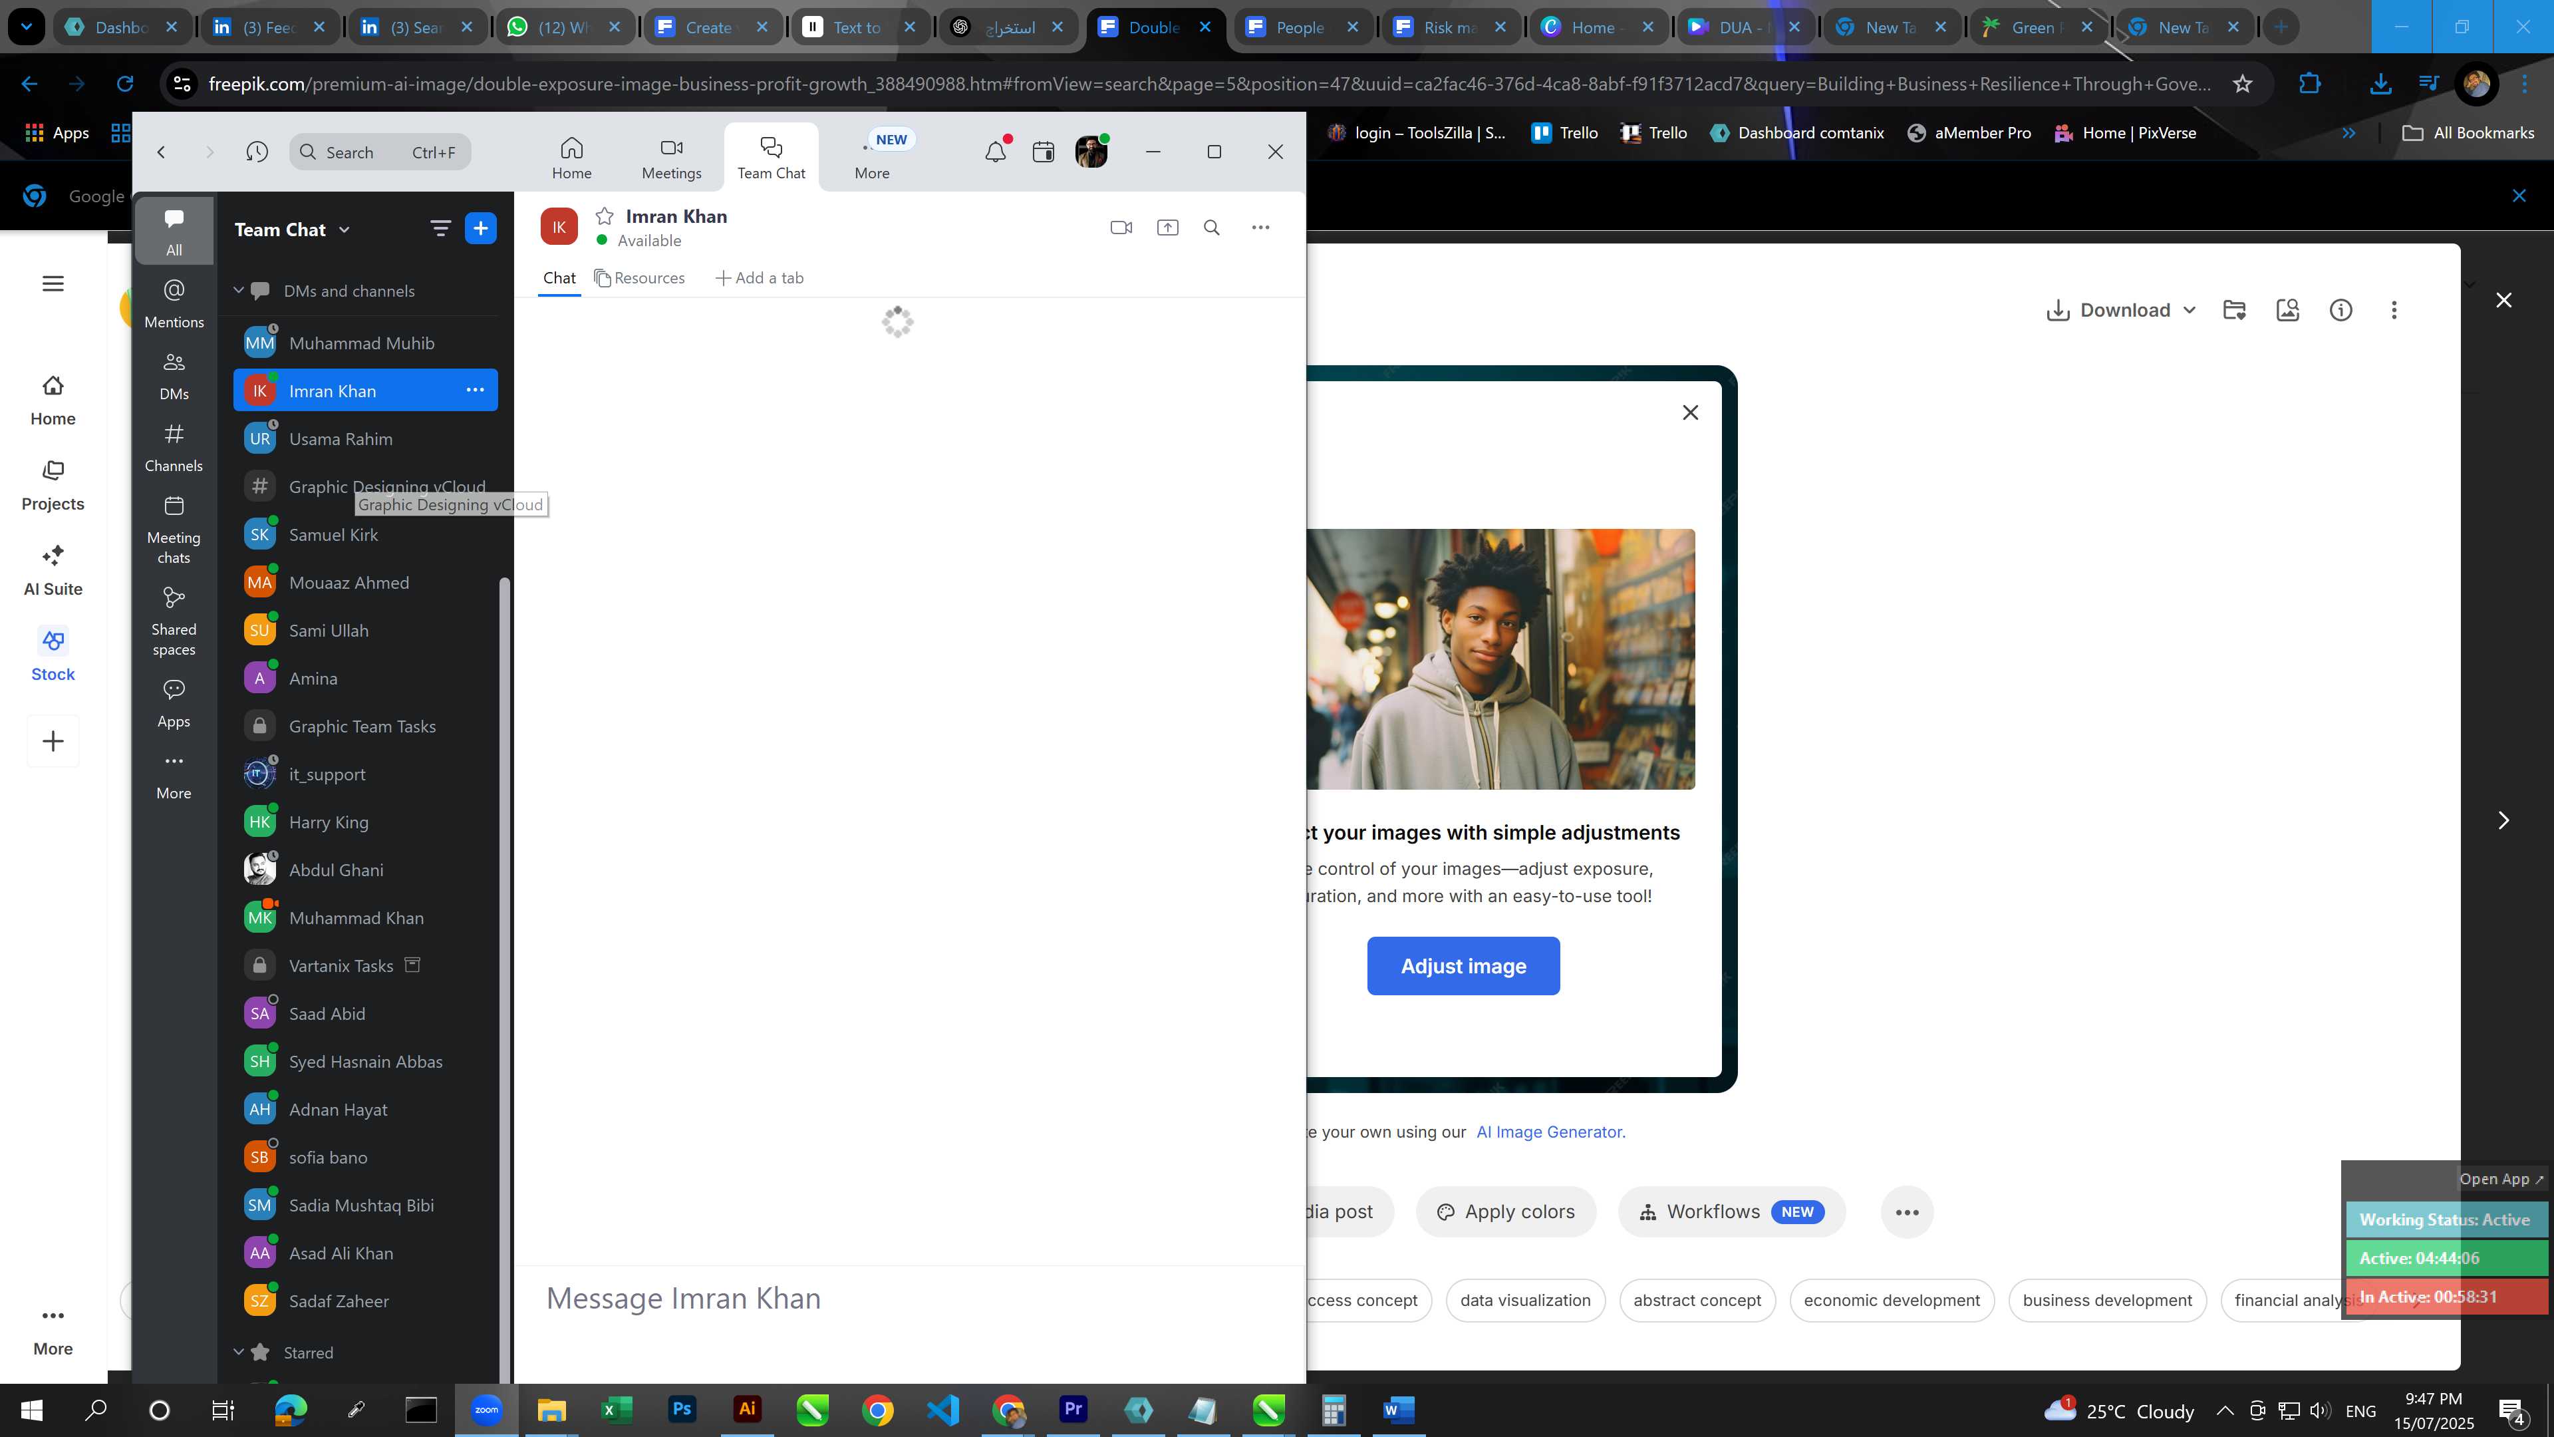Save Freepik image to collection folder
This screenshot has height=1437, width=2554.
[x=2234, y=311]
